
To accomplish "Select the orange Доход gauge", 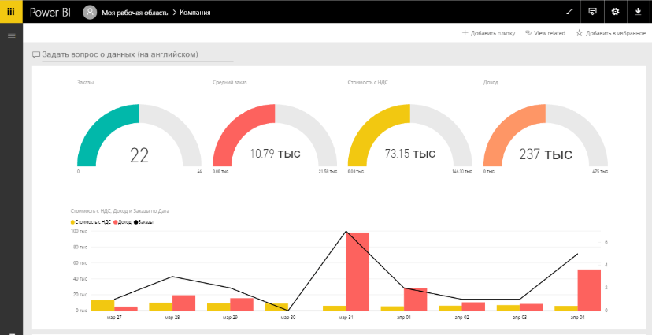I will [x=546, y=136].
